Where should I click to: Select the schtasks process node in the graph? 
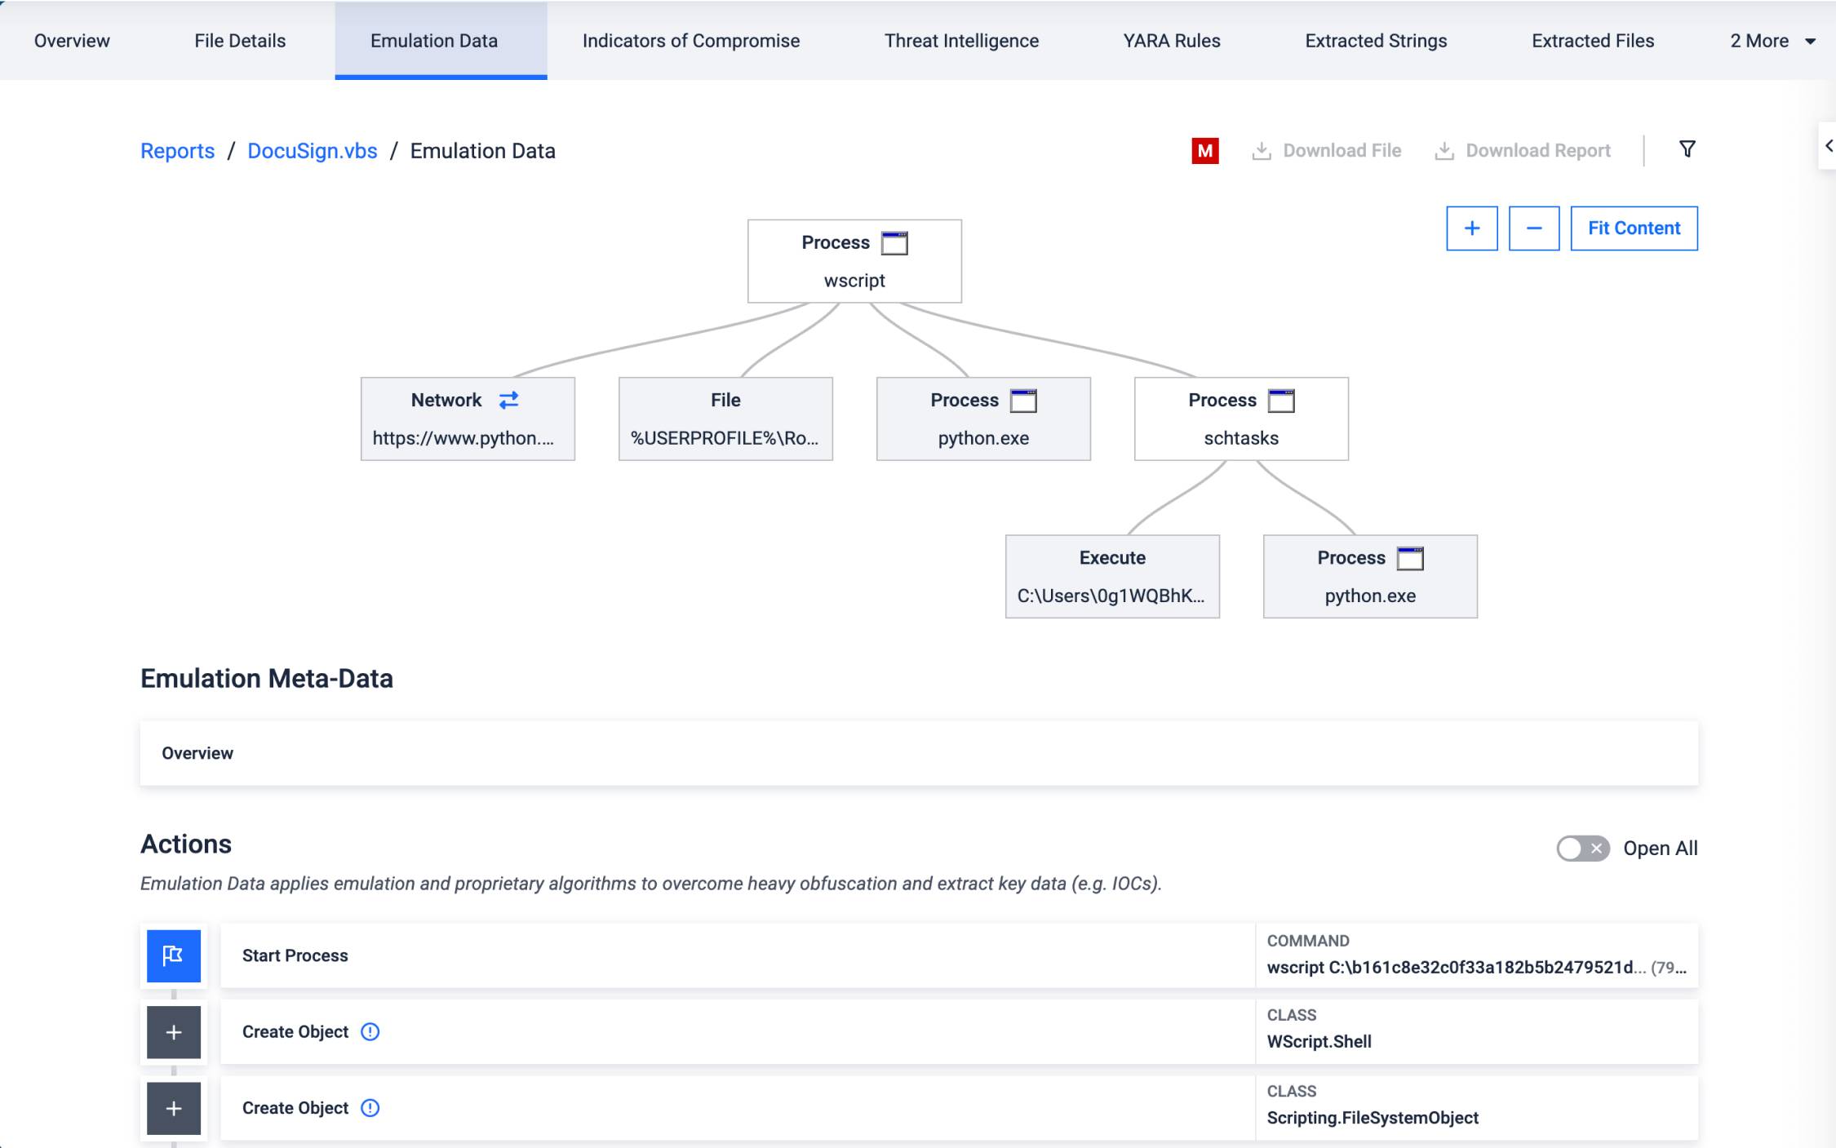pos(1240,419)
